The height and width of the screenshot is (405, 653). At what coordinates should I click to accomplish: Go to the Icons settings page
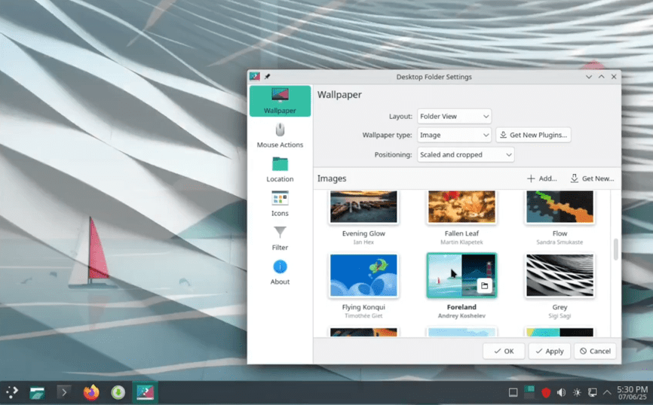(x=280, y=203)
